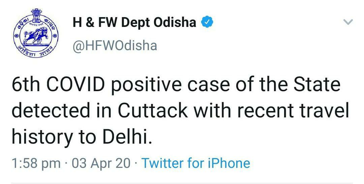
Task: Visit the @HFWOdisha handle
Action: [115, 45]
